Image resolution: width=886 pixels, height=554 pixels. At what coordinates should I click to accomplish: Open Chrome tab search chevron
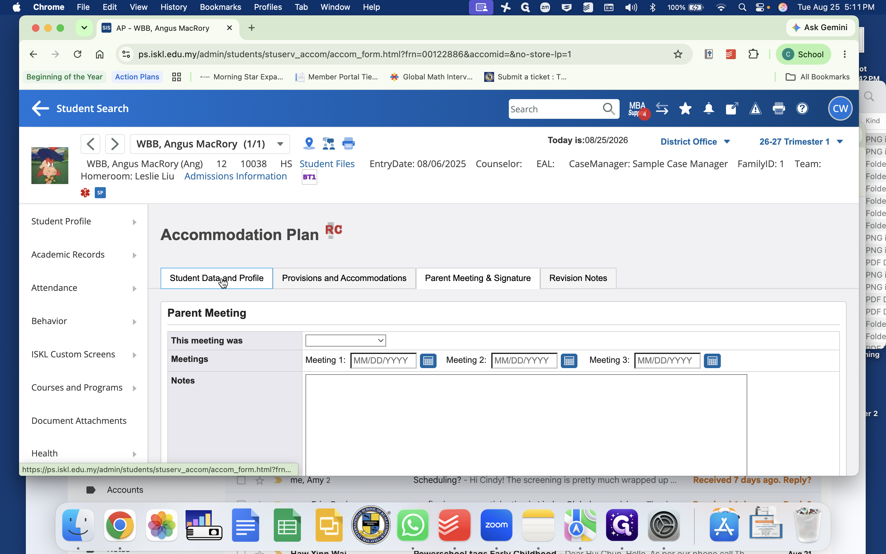pyautogui.click(x=84, y=28)
